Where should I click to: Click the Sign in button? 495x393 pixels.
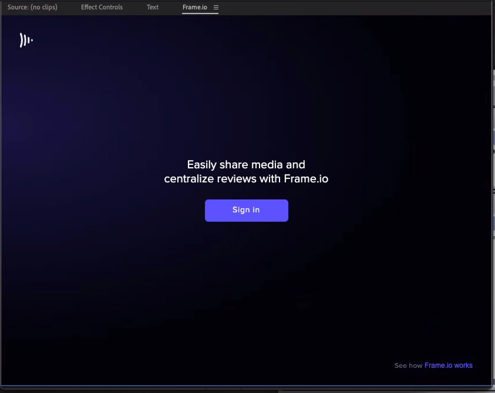(247, 210)
